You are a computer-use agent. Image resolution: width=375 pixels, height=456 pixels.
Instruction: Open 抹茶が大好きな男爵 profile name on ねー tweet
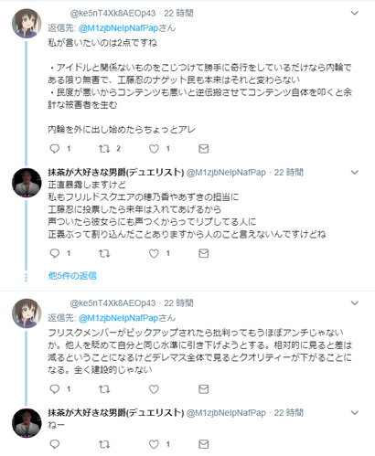pos(116,413)
